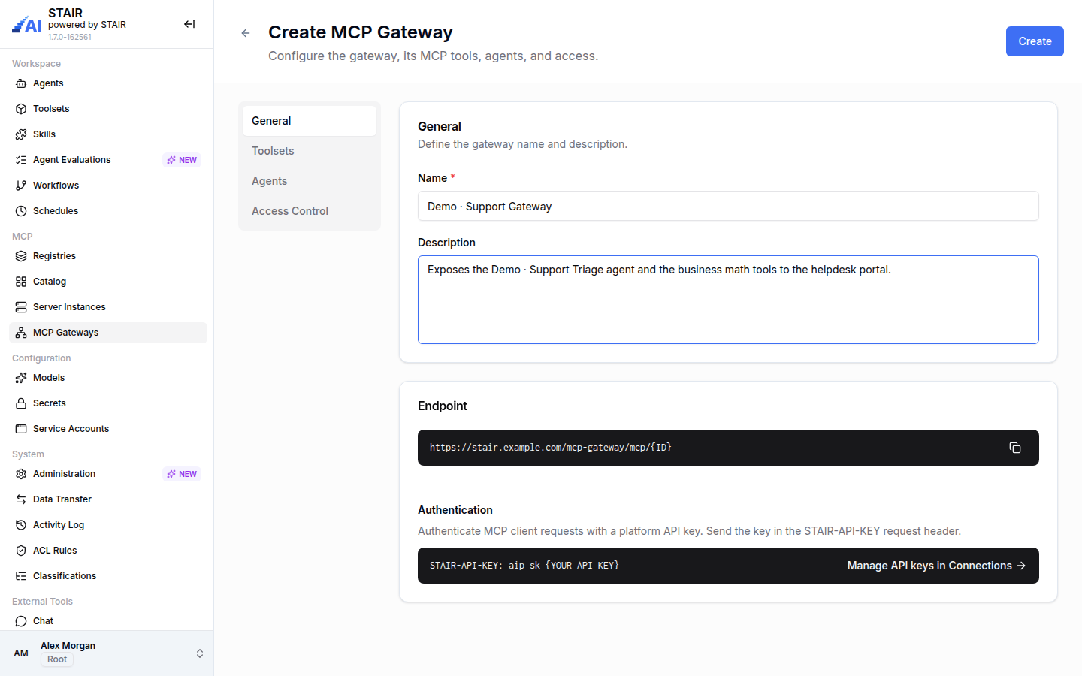Open Server Instances in the sidebar

click(x=108, y=307)
